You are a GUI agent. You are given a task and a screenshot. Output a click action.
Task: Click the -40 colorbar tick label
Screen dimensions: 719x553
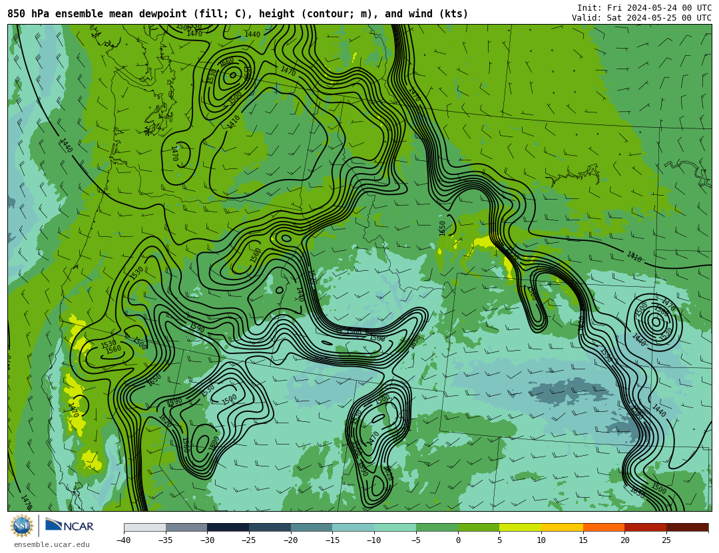(x=123, y=540)
